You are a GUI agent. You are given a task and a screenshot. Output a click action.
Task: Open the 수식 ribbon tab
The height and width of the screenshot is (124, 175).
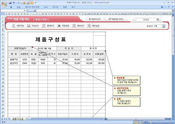[x=46, y=7]
